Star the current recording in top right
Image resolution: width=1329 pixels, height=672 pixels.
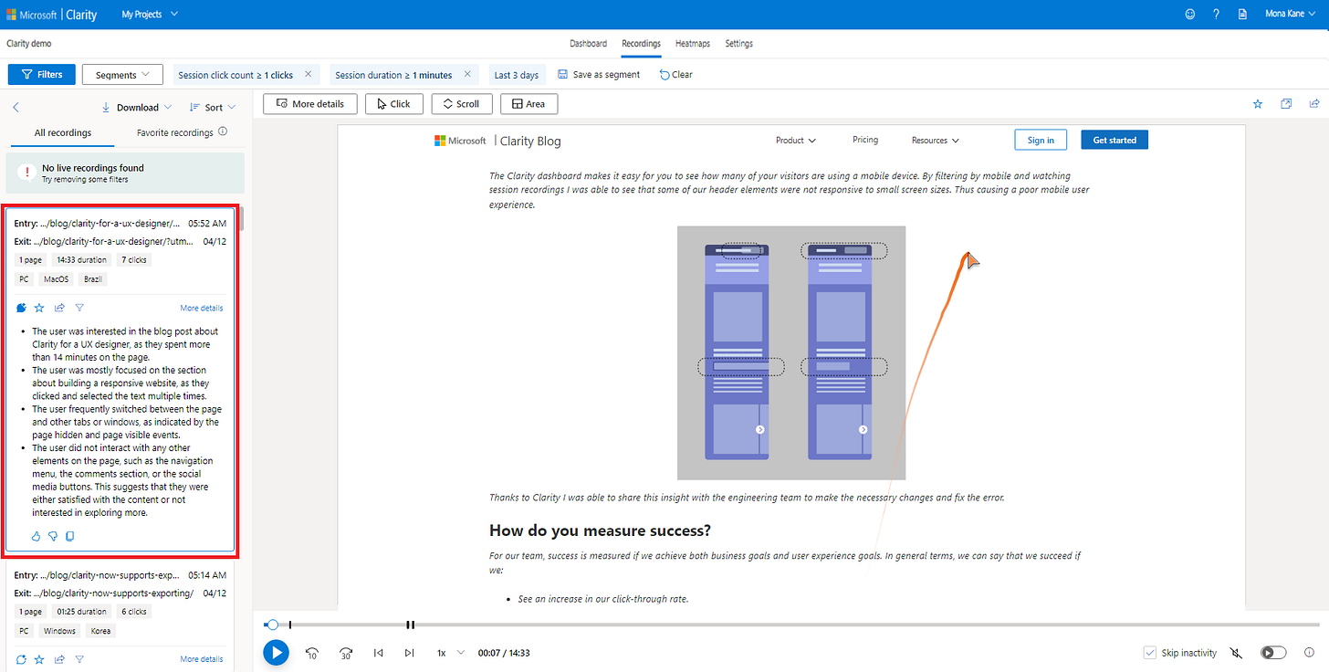click(1258, 104)
